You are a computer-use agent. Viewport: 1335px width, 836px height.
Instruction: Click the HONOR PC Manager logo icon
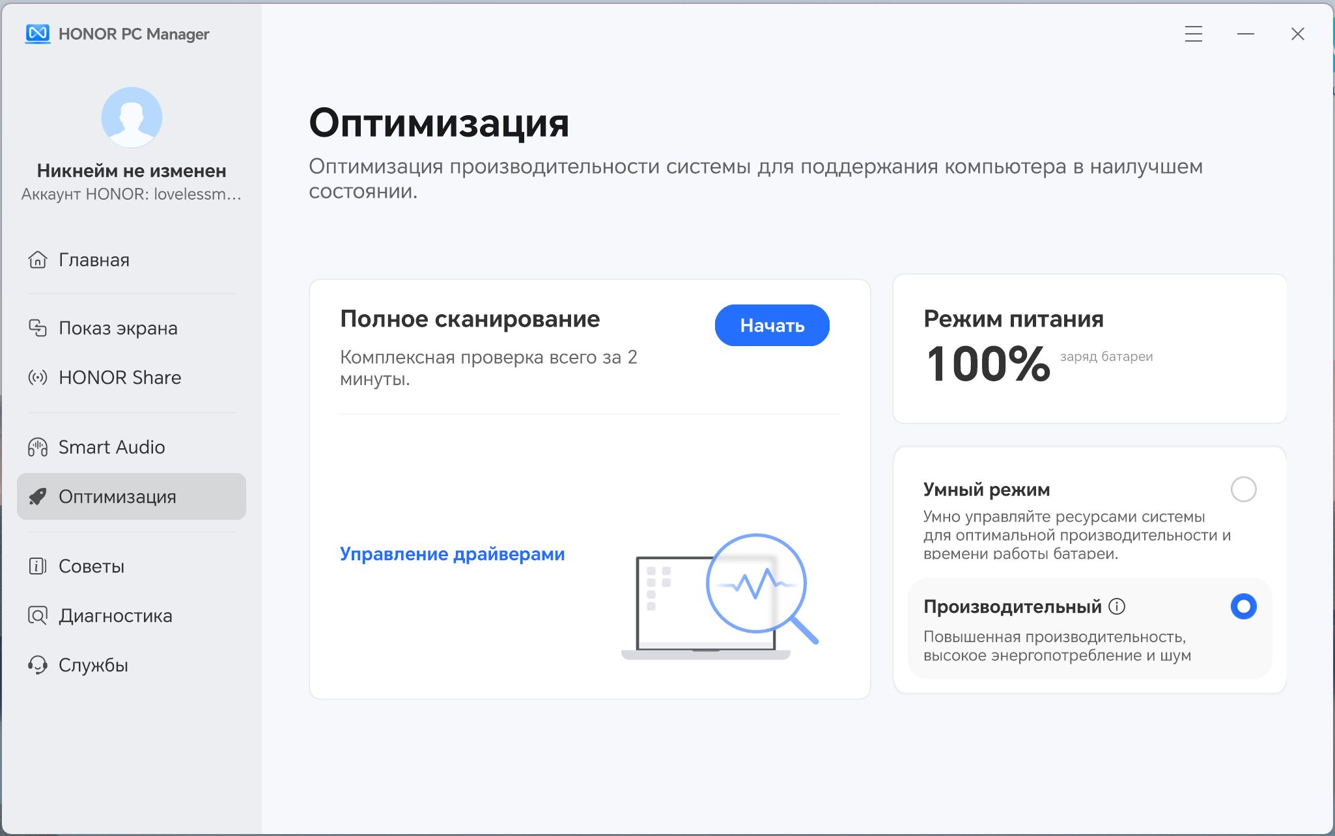[38, 34]
